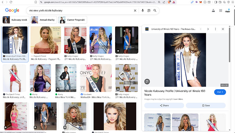Go to next image in preview panel
235x133 pixels.
[208, 29]
